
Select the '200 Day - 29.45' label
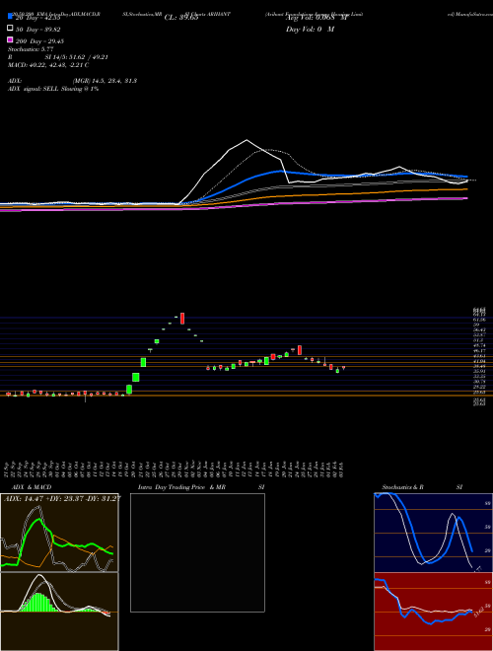tap(39, 41)
